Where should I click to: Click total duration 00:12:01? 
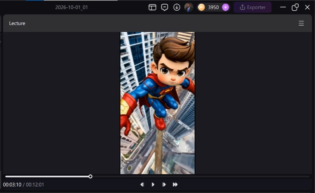point(35,184)
